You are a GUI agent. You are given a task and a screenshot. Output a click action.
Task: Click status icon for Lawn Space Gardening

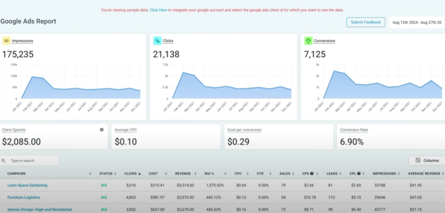(104, 186)
